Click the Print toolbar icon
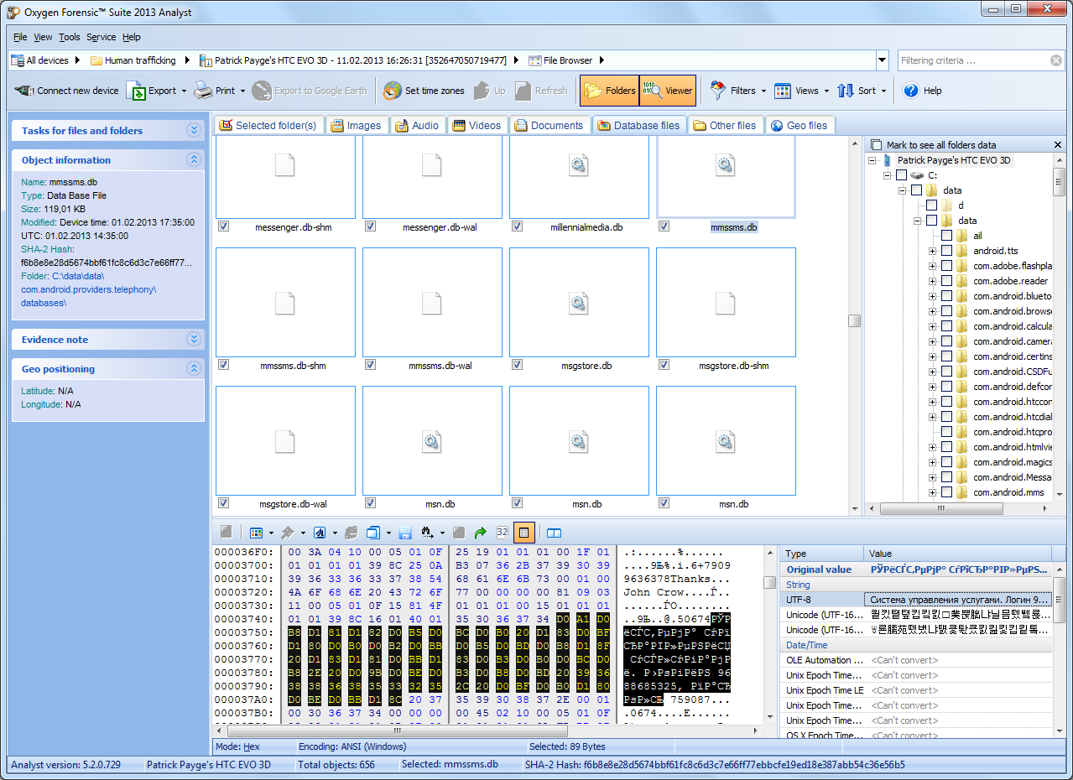 (203, 91)
